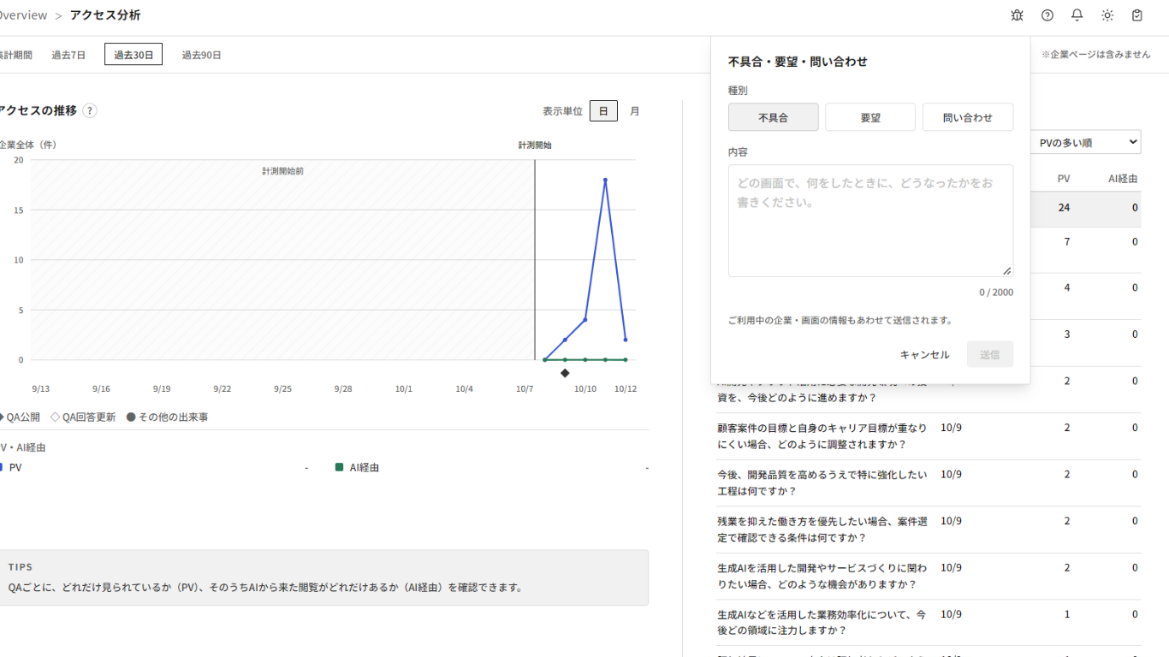Open question about 生成AIを活用した開発
1169x657 pixels.
(x=822, y=576)
